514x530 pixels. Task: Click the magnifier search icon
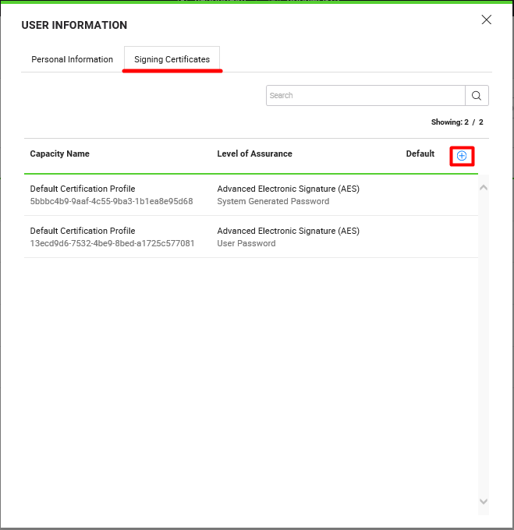point(477,96)
